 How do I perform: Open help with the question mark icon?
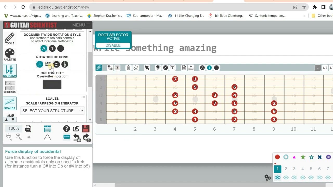click(x=67, y=129)
